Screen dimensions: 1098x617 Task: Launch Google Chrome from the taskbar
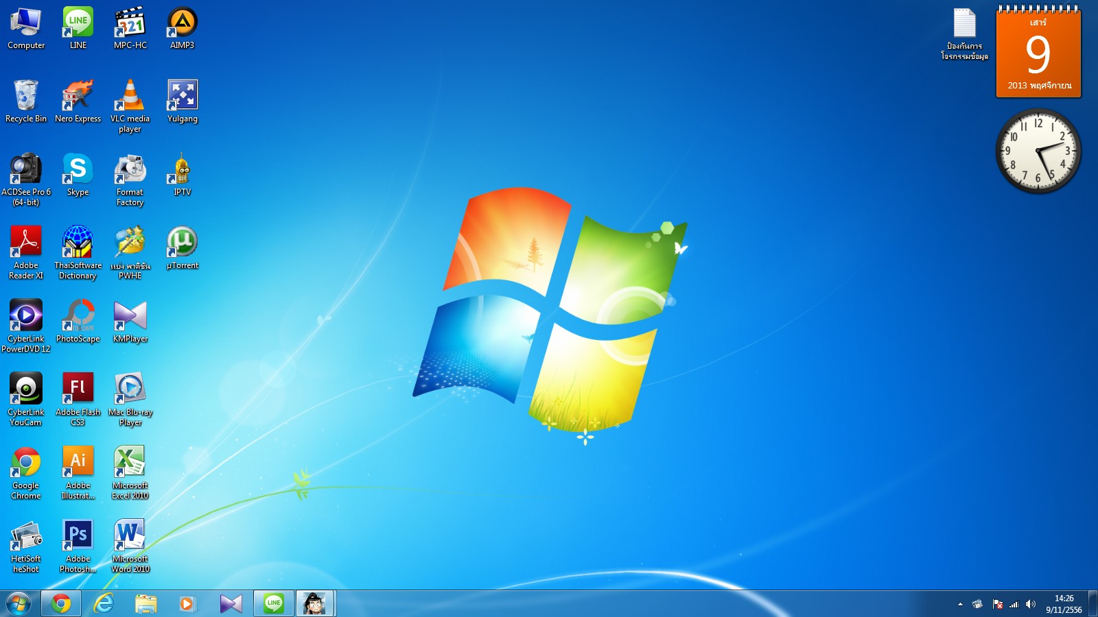coord(61,603)
